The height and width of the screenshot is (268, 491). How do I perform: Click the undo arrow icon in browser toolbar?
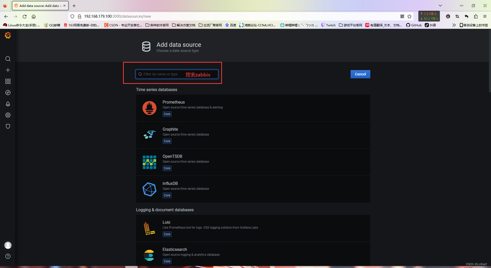pos(466,16)
